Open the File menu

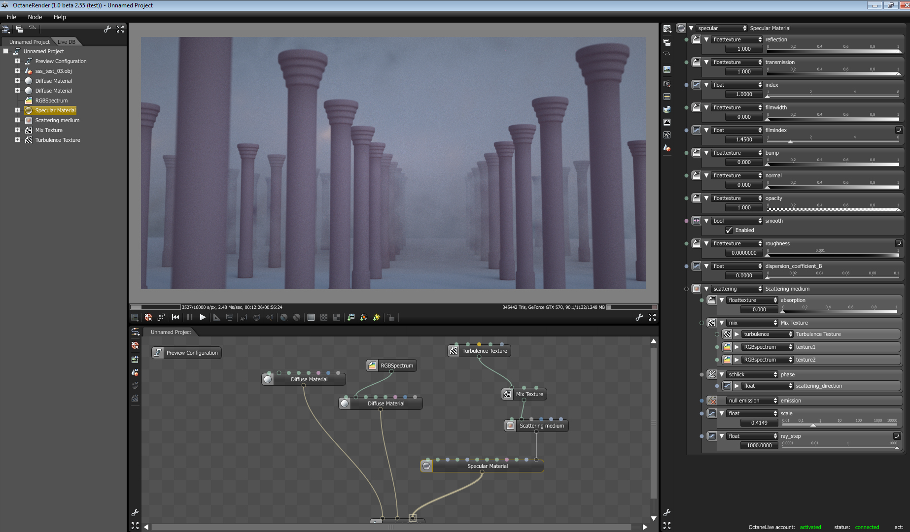tap(11, 17)
